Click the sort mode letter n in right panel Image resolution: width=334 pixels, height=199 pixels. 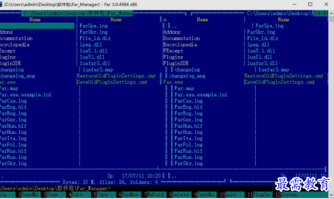click(165, 20)
